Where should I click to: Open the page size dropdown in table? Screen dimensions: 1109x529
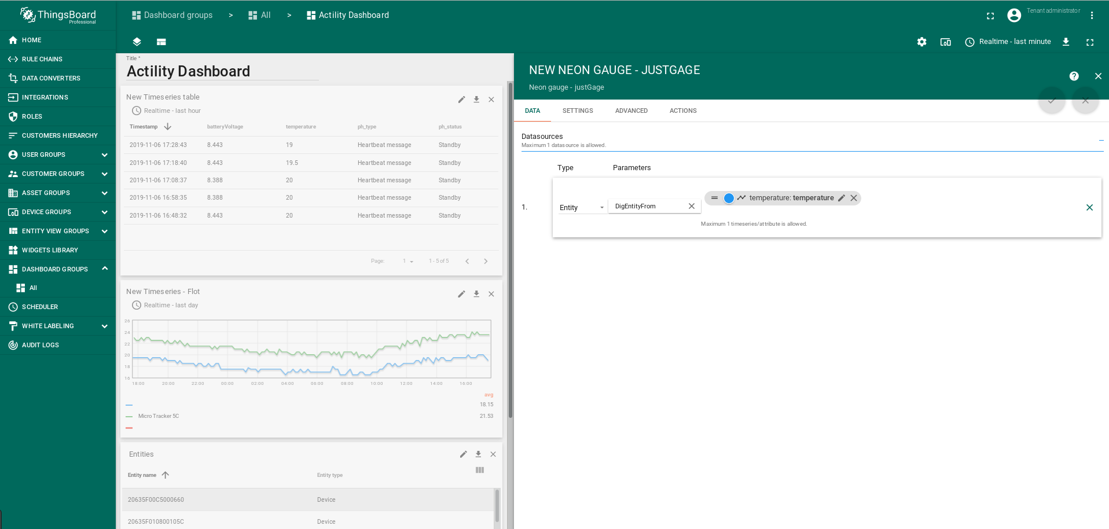pos(408,261)
